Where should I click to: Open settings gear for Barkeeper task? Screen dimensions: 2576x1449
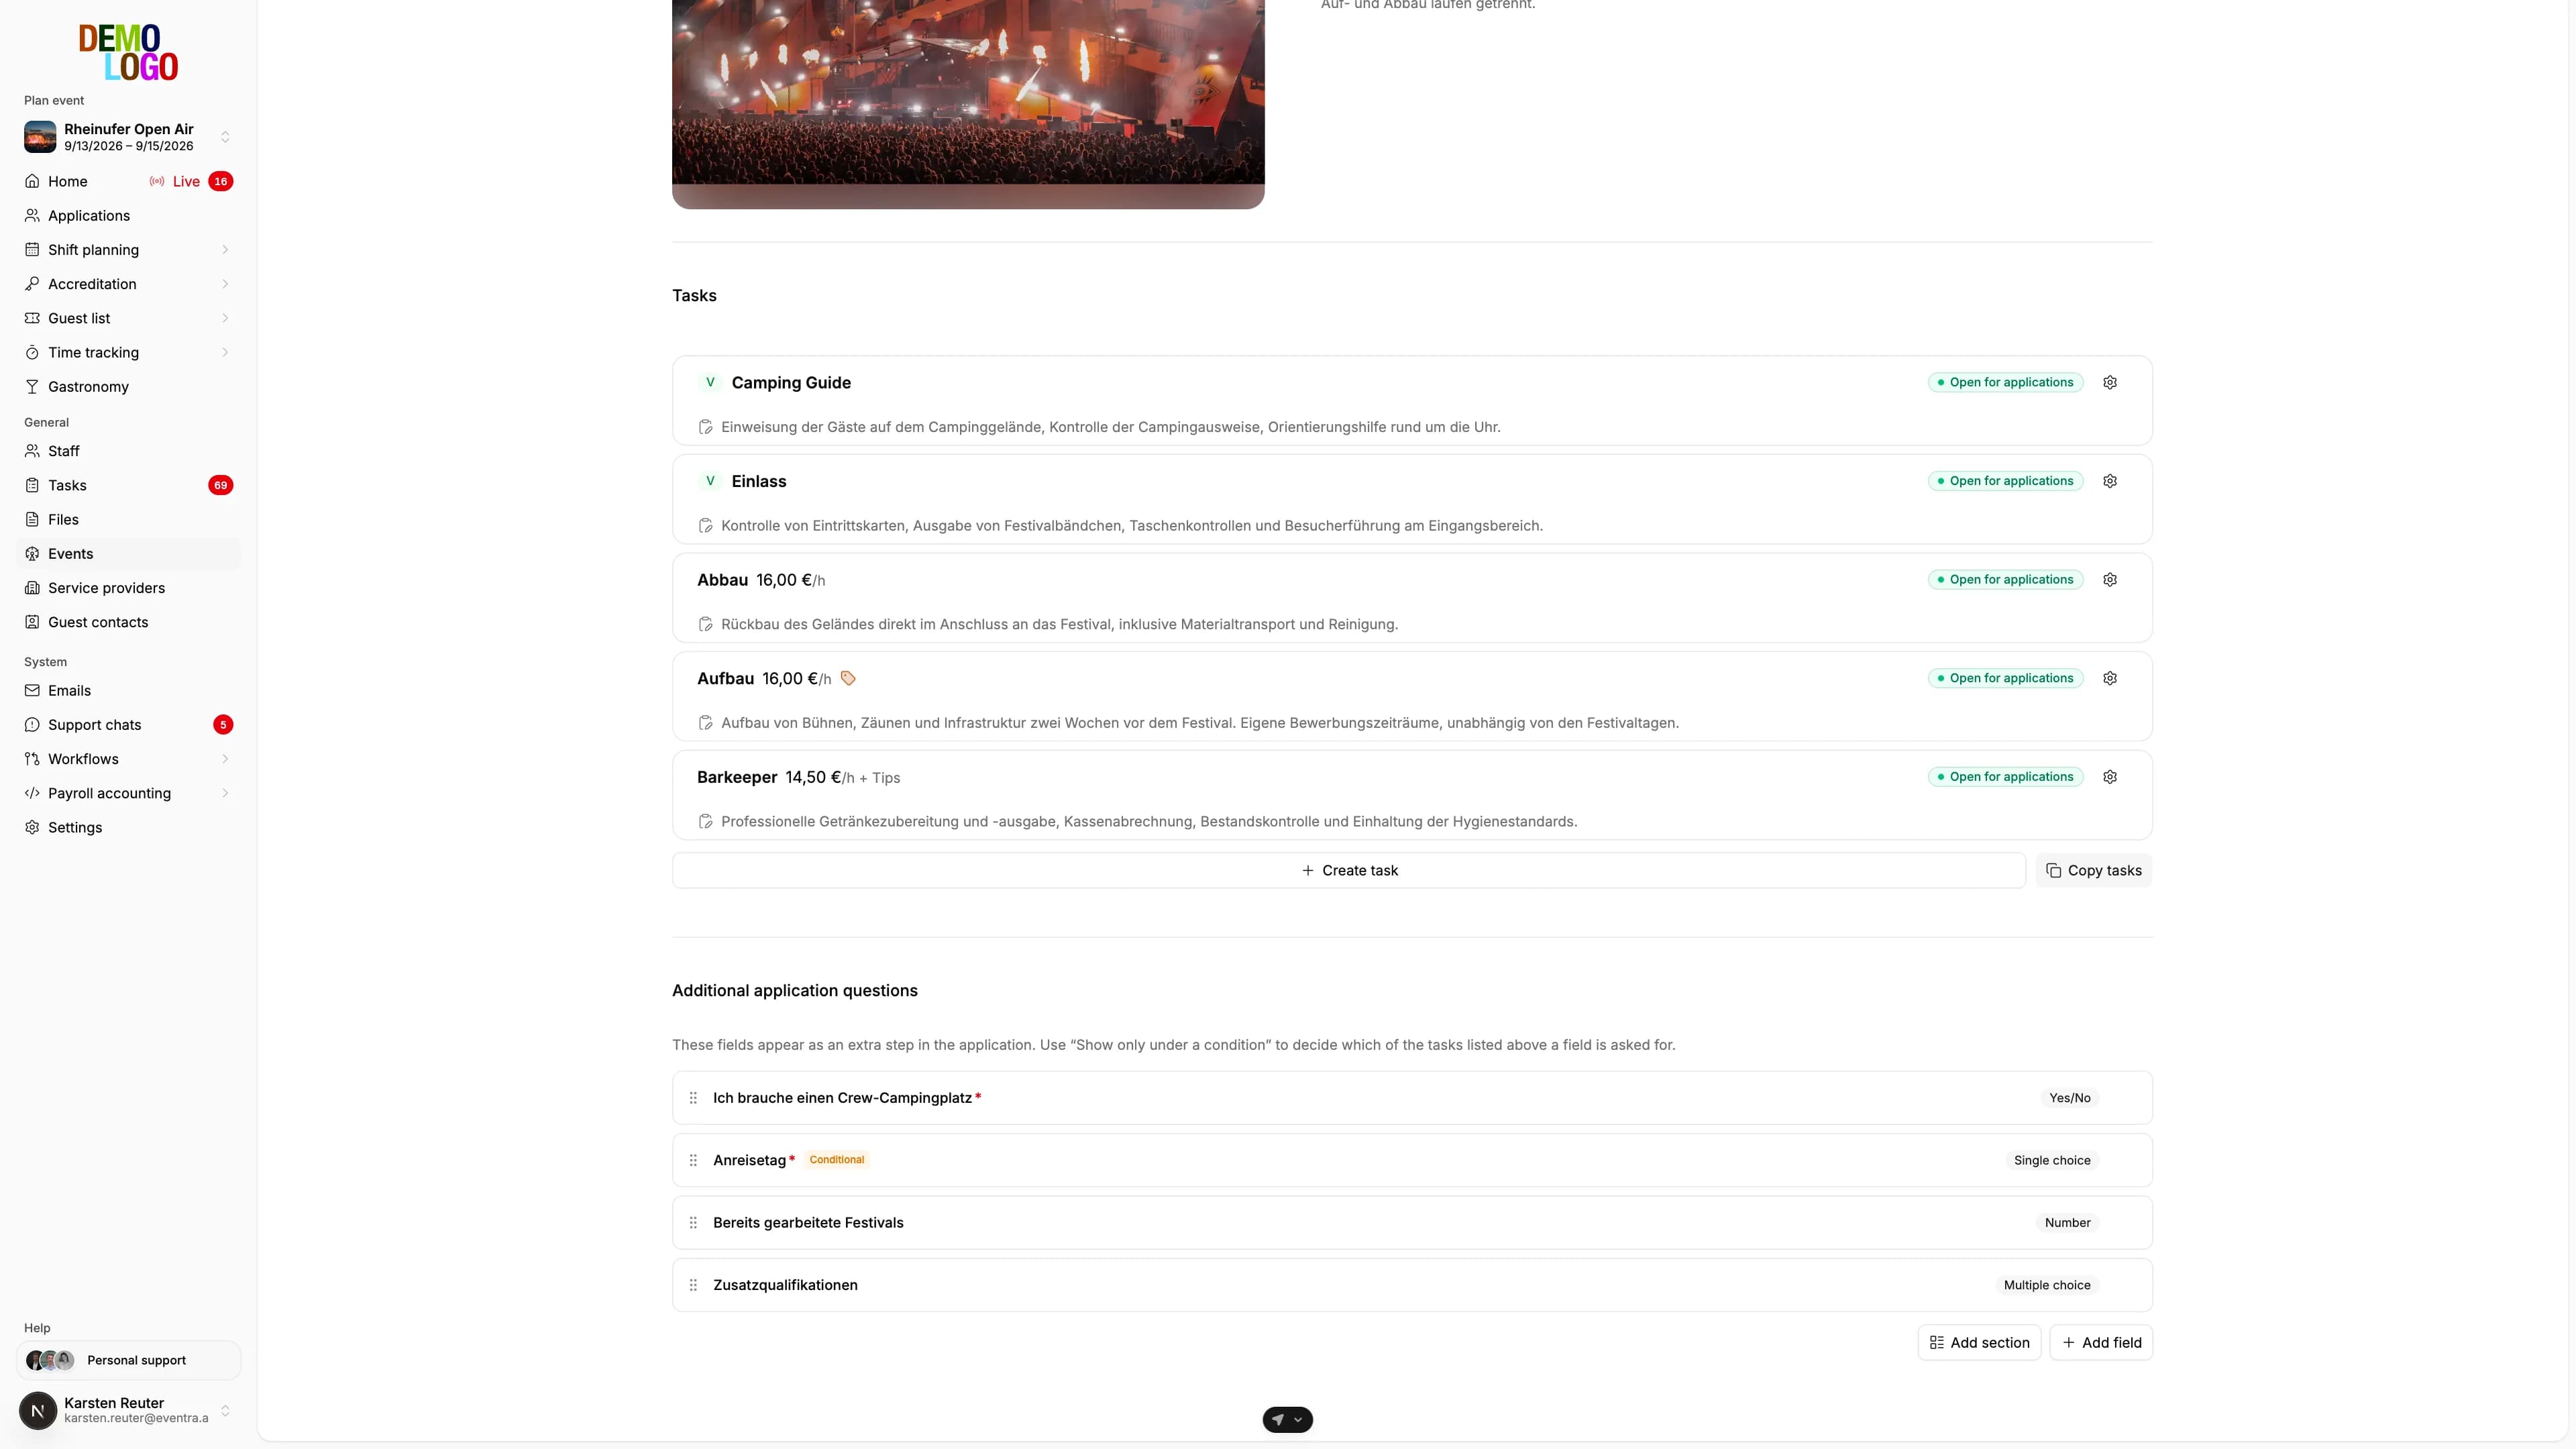pyautogui.click(x=2109, y=777)
